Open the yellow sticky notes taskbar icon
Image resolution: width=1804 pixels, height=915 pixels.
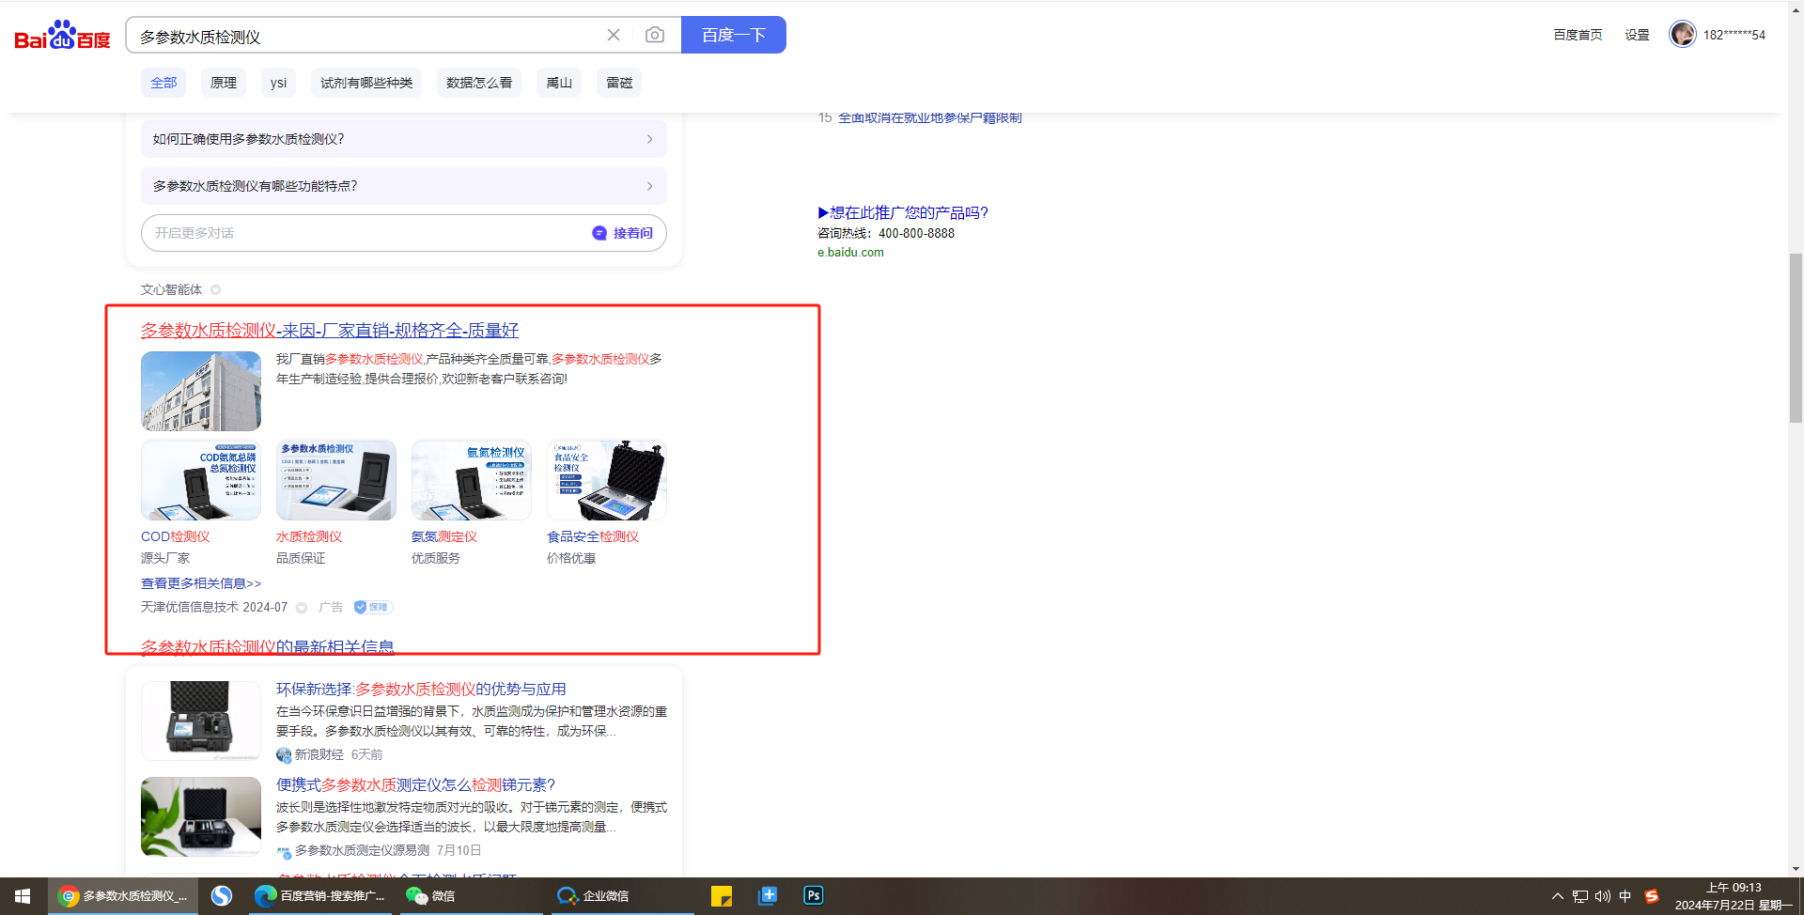pos(722,895)
